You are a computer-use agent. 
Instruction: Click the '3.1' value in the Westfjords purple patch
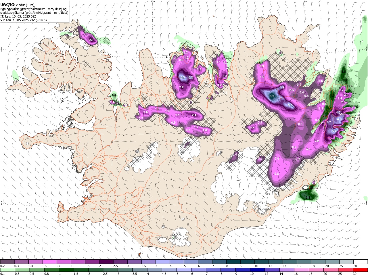(x=92, y=40)
